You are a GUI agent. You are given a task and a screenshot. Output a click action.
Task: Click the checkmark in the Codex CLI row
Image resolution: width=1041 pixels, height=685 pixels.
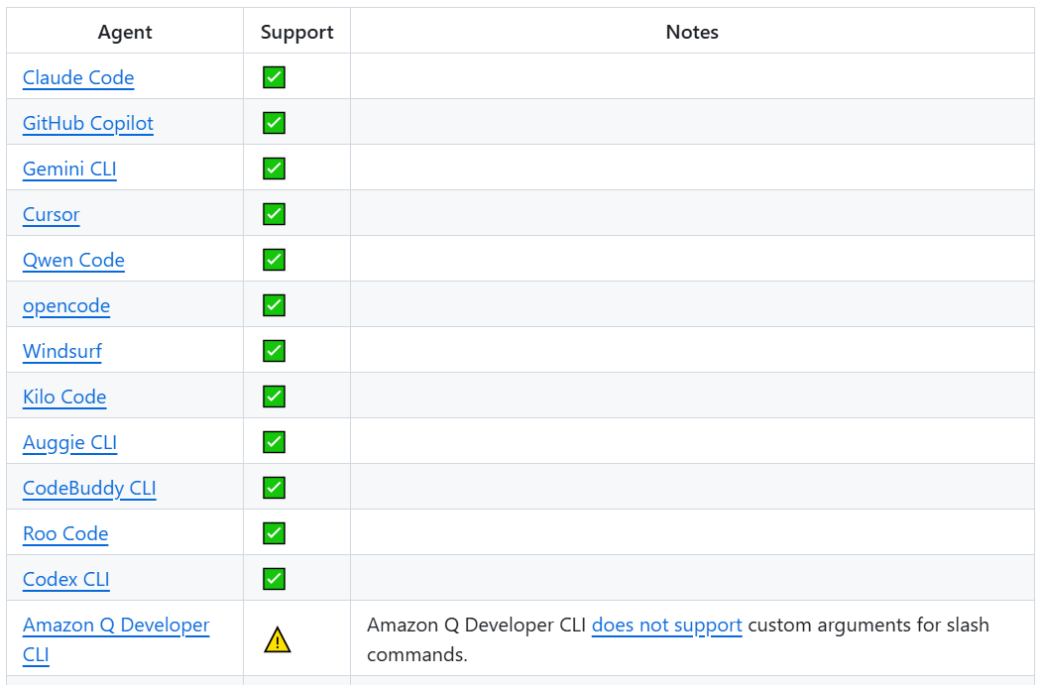coord(274,578)
